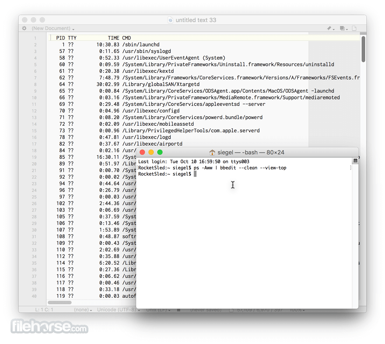Click the BBEdit horizontal scrollbar thumb
Viewport: 385px width, 344px height.
point(59,302)
